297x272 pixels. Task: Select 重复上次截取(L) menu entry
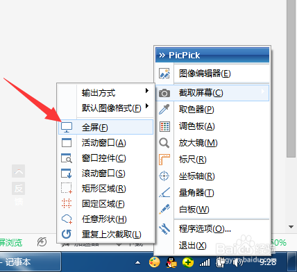(x=105, y=235)
